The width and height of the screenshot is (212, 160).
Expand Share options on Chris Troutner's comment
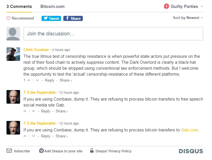pos(66,80)
